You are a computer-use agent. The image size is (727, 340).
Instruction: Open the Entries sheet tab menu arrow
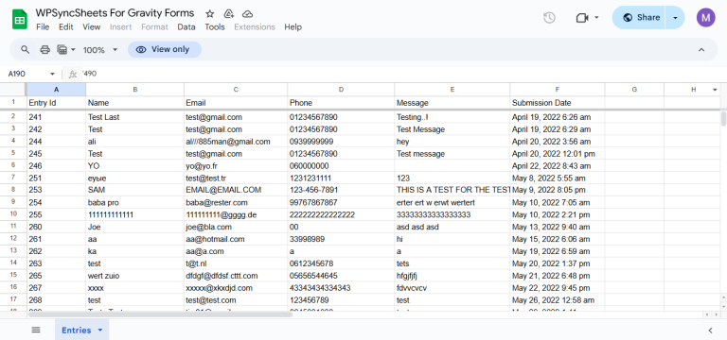click(100, 331)
